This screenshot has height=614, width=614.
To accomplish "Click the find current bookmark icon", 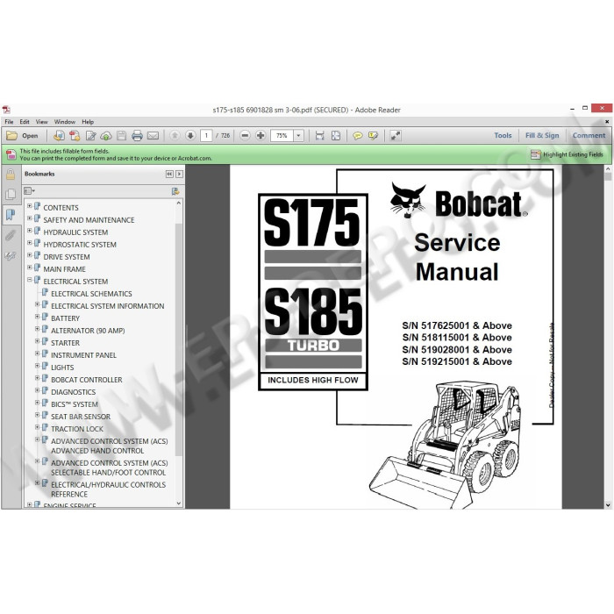I will tap(175, 191).
